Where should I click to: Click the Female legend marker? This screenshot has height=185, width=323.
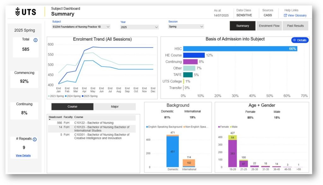pyautogui.click(x=219, y=127)
